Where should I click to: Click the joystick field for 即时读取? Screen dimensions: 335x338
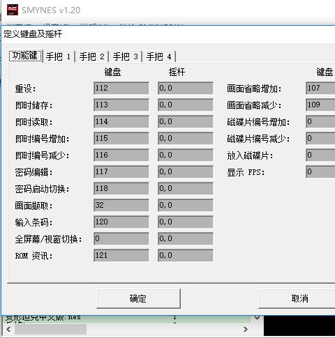186,121
